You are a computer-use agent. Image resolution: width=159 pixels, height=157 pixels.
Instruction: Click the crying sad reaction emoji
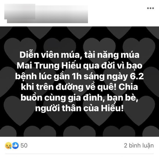pos(8,145)
